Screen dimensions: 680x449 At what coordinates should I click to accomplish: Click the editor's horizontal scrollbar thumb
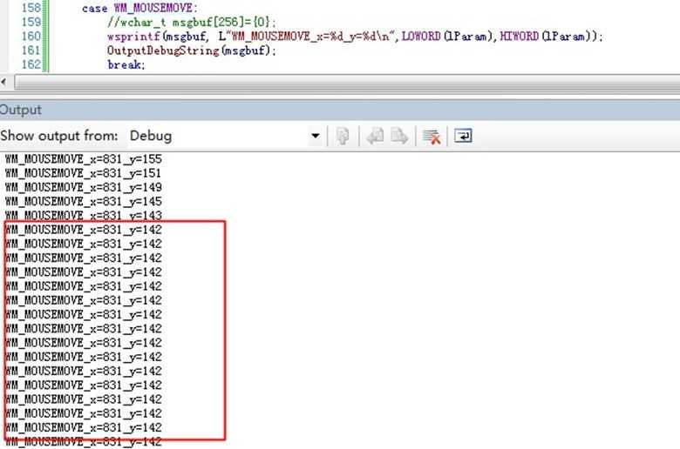click(x=347, y=83)
